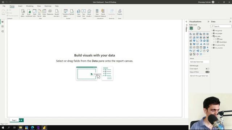
Task: Select the Filled map visual
Action: tap(194, 44)
